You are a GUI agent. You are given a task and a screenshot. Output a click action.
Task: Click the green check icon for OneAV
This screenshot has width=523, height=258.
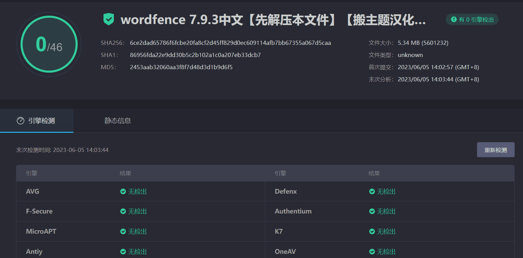(x=372, y=252)
